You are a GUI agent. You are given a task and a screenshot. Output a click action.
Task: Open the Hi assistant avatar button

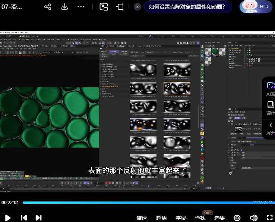(x=256, y=6)
